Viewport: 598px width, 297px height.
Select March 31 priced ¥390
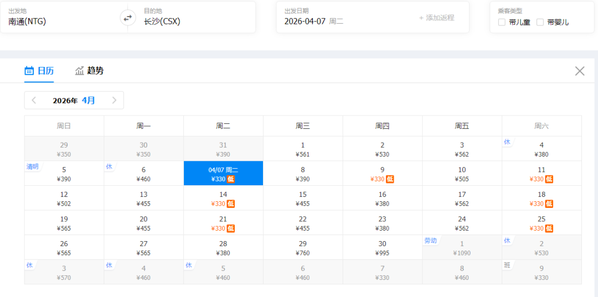tap(224, 149)
